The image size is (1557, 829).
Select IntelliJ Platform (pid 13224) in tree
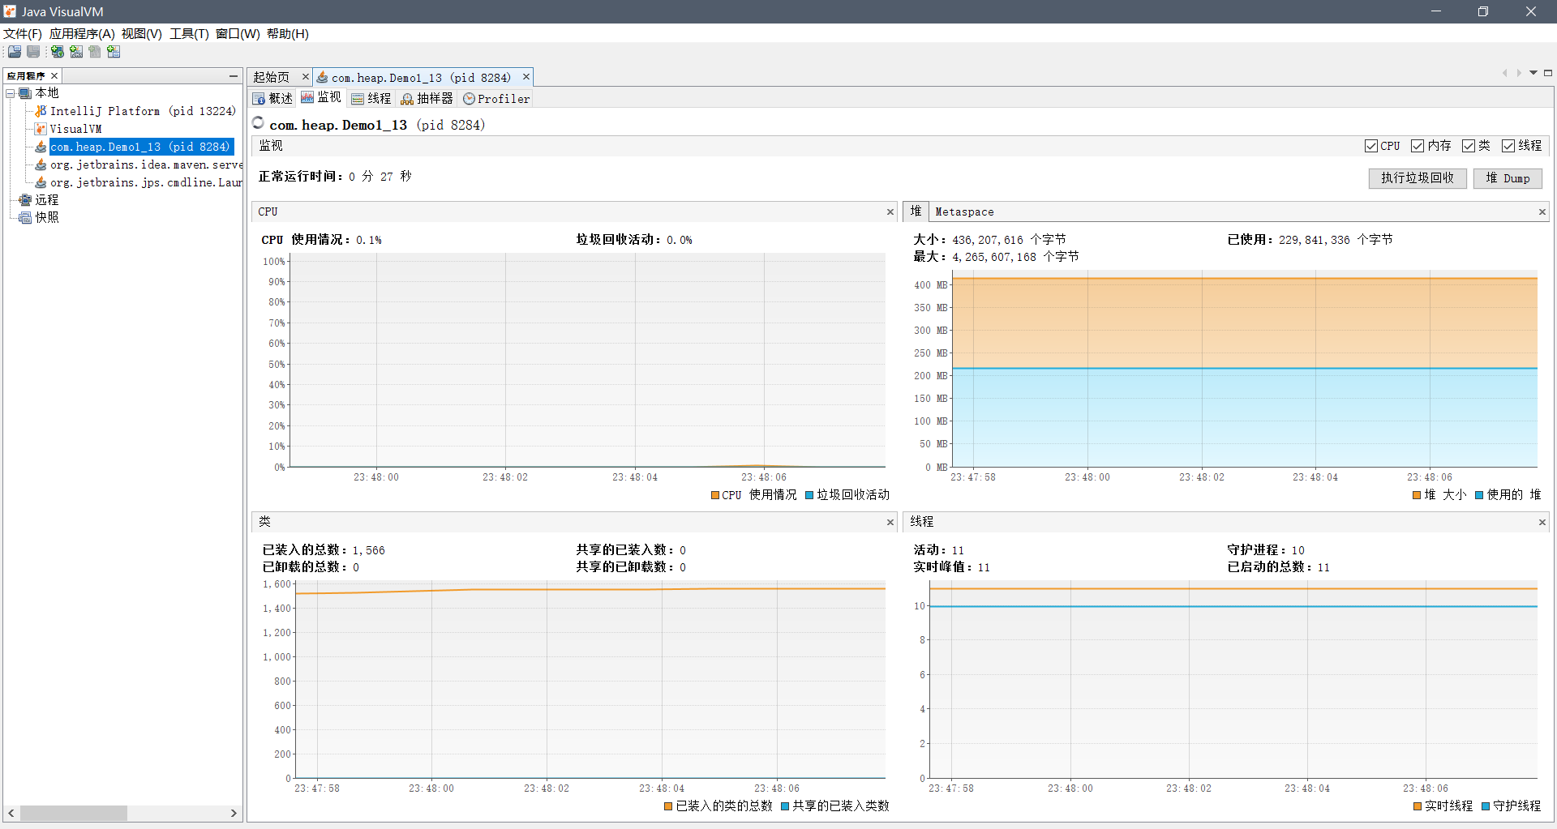[x=143, y=111]
